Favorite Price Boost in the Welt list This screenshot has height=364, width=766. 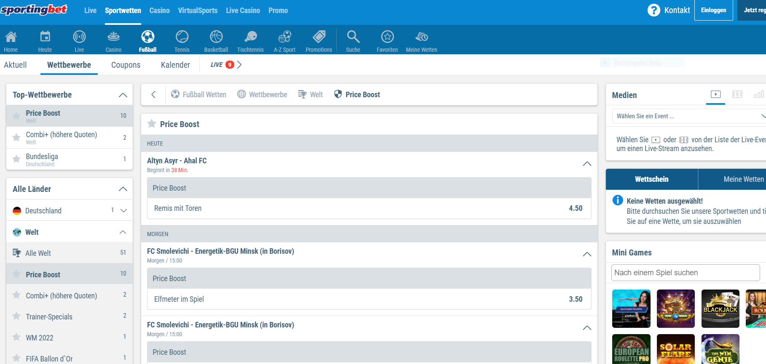pyautogui.click(x=16, y=274)
